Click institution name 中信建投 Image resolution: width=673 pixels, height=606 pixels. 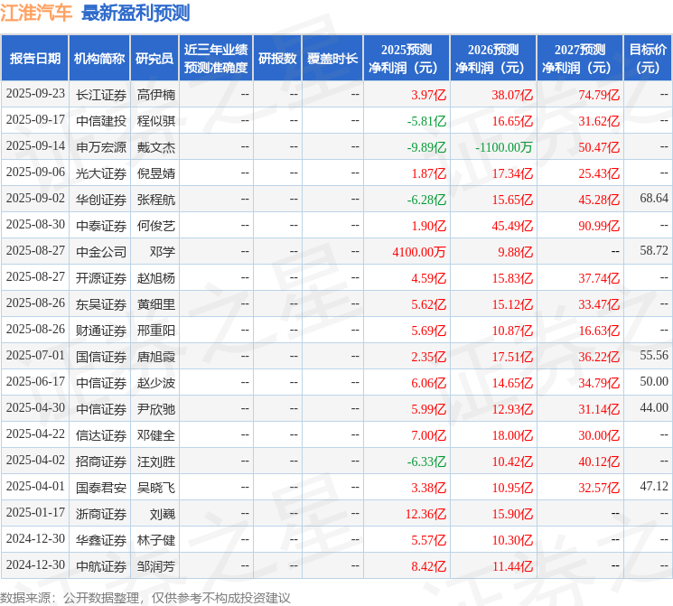[101, 121]
